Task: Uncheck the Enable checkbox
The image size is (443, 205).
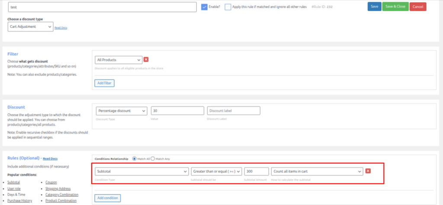Action: (205, 7)
